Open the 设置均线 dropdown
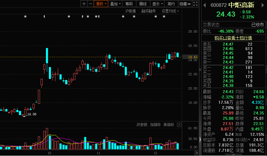 click(170, 11)
